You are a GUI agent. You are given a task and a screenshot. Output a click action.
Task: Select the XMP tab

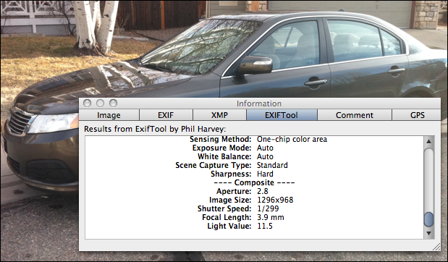coord(219,115)
